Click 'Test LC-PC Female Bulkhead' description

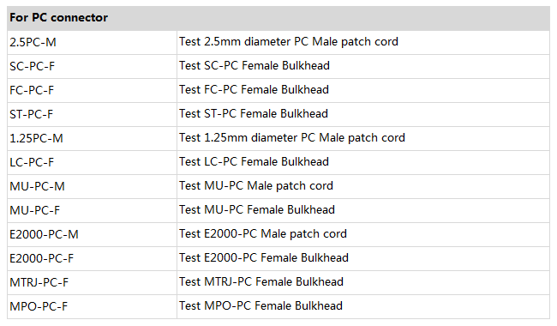coord(254,162)
